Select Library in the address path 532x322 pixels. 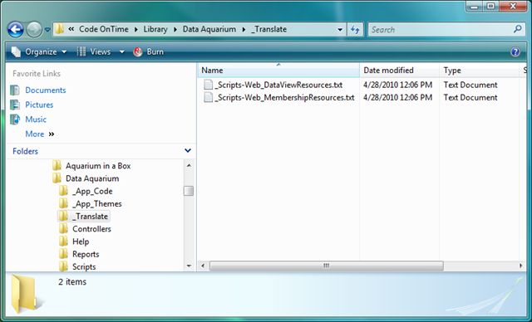(x=155, y=29)
